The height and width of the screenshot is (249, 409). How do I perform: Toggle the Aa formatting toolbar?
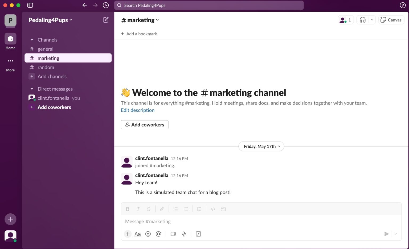[137, 234]
